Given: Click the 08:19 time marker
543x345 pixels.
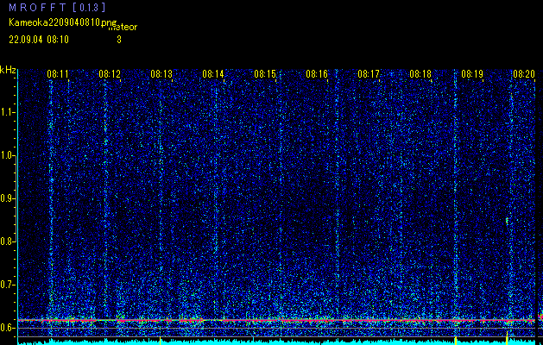Looking at the screenshot, I should click(x=472, y=73).
